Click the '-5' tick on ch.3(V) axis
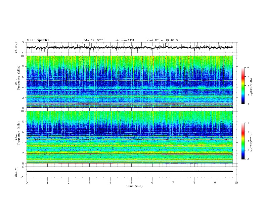Viewport: 266px width, 205px height. (23, 177)
